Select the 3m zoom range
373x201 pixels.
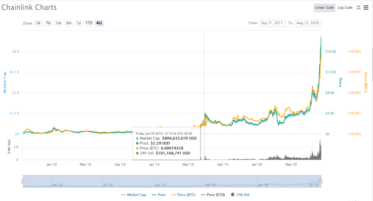[x=69, y=23]
